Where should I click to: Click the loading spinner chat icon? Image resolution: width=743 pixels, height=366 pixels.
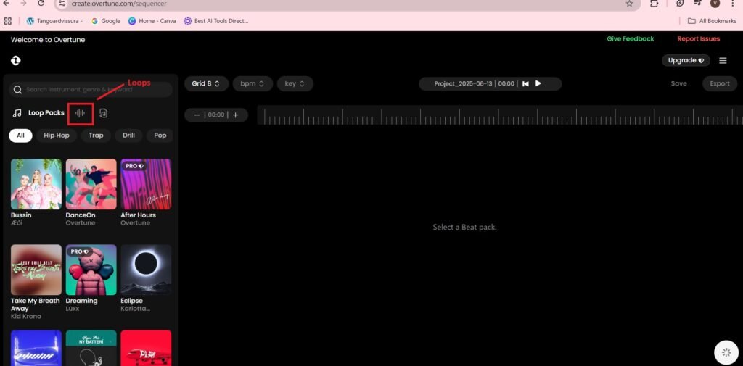coord(726,352)
